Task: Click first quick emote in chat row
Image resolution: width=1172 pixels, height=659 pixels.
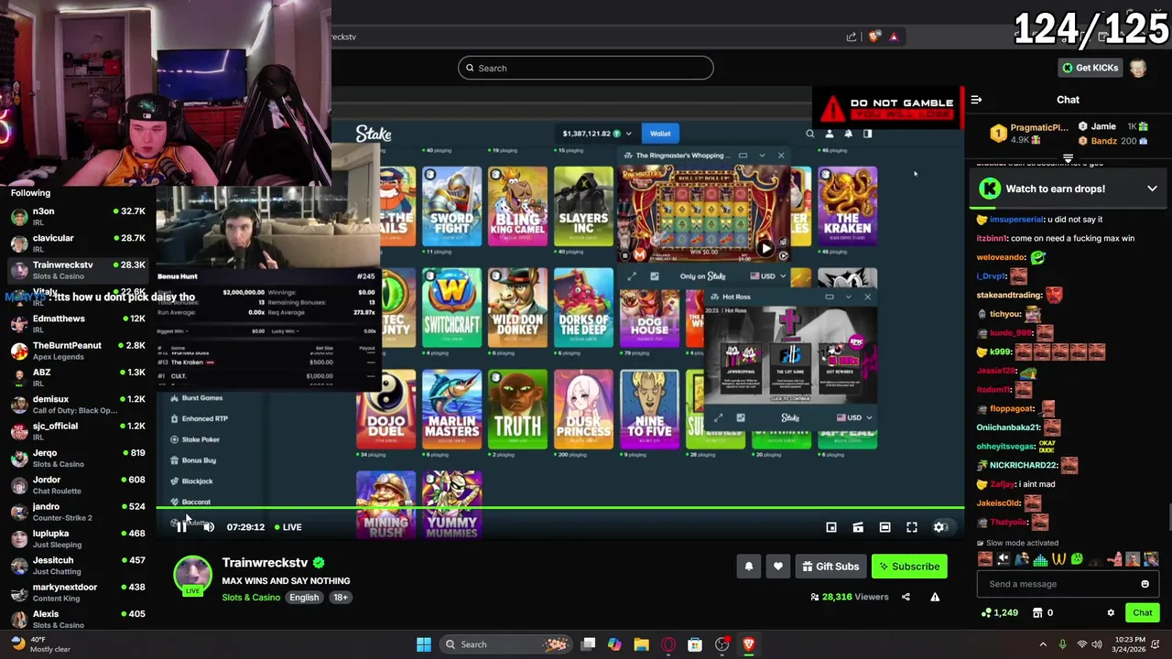Action: point(984,559)
